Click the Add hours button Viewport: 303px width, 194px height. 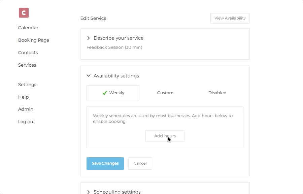(165, 136)
